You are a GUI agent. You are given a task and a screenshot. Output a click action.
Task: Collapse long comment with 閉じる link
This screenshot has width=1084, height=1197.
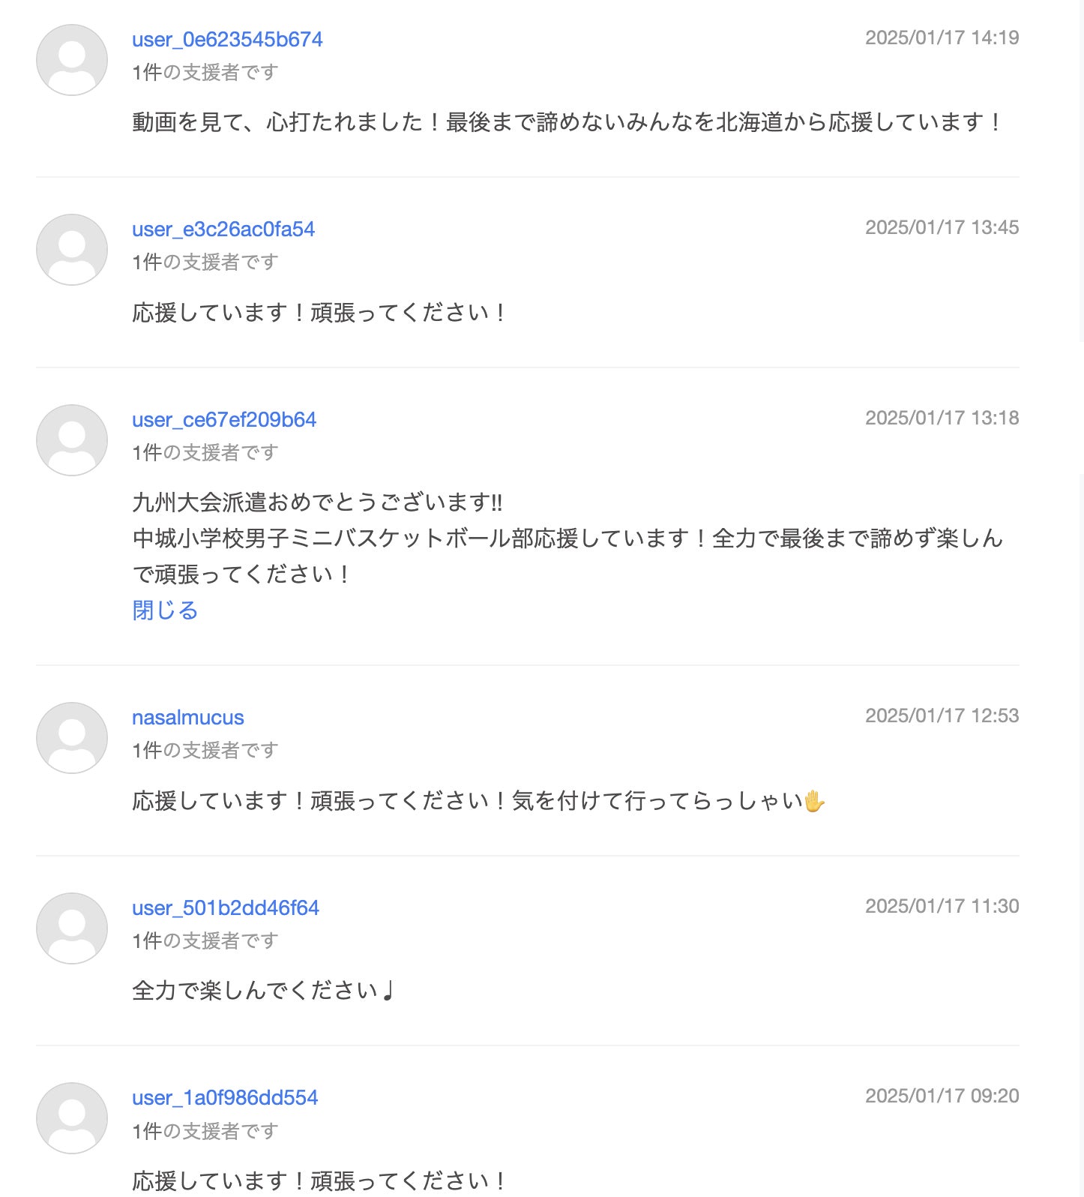tap(165, 610)
